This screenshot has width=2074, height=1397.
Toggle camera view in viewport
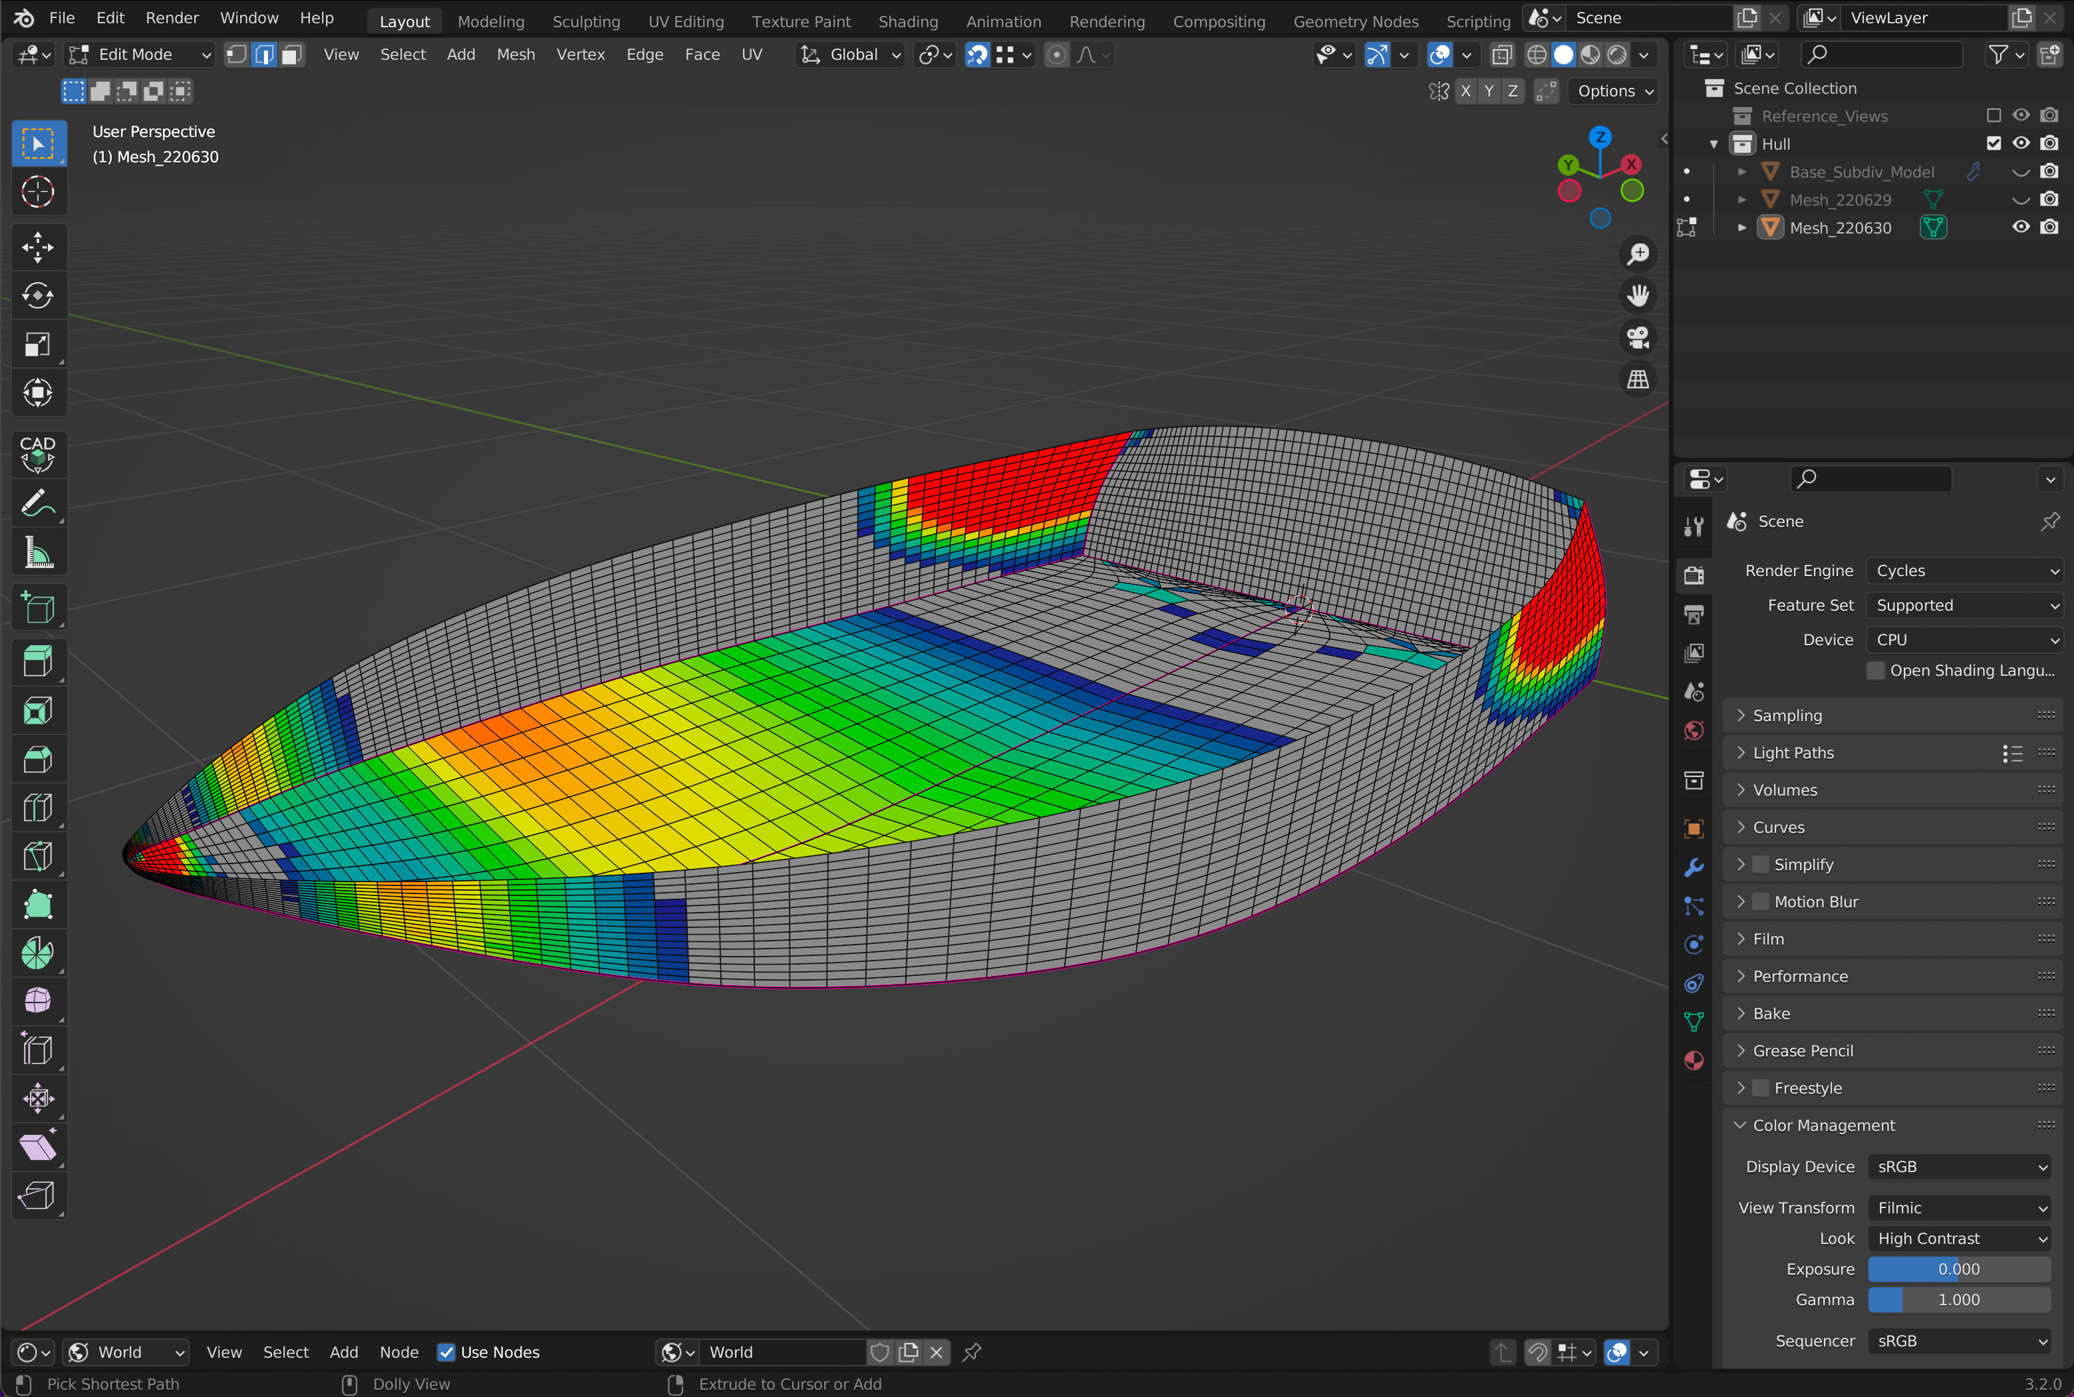click(x=1638, y=338)
